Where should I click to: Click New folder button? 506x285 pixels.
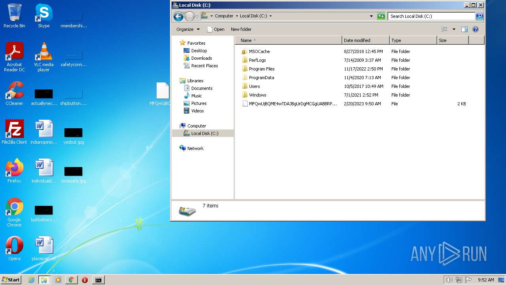241,29
